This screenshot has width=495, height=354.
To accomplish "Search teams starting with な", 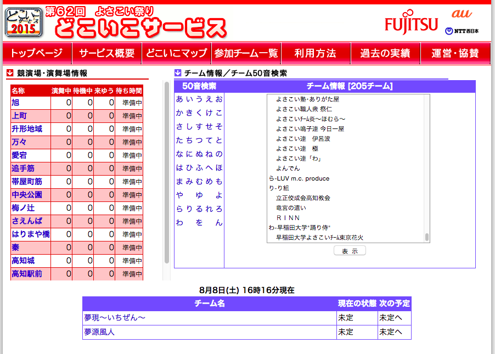I will 179,154.
